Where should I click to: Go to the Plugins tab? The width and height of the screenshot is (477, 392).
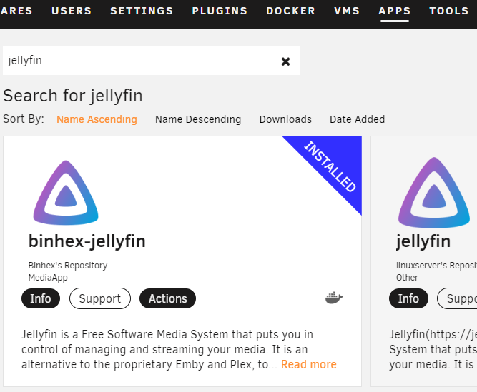click(x=220, y=11)
